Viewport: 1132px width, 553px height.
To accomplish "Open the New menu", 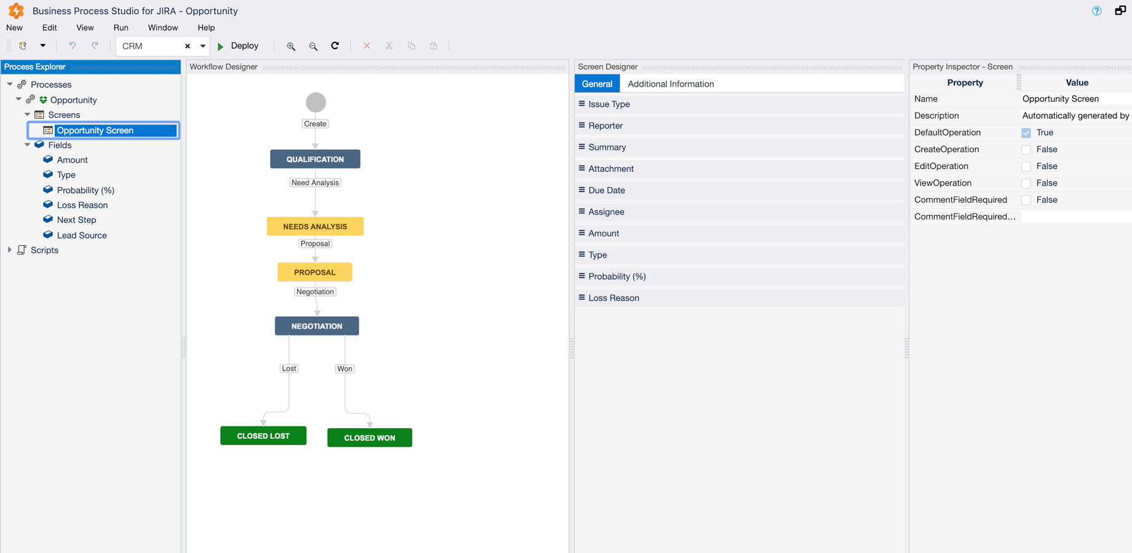I will [x=14, y=28].
